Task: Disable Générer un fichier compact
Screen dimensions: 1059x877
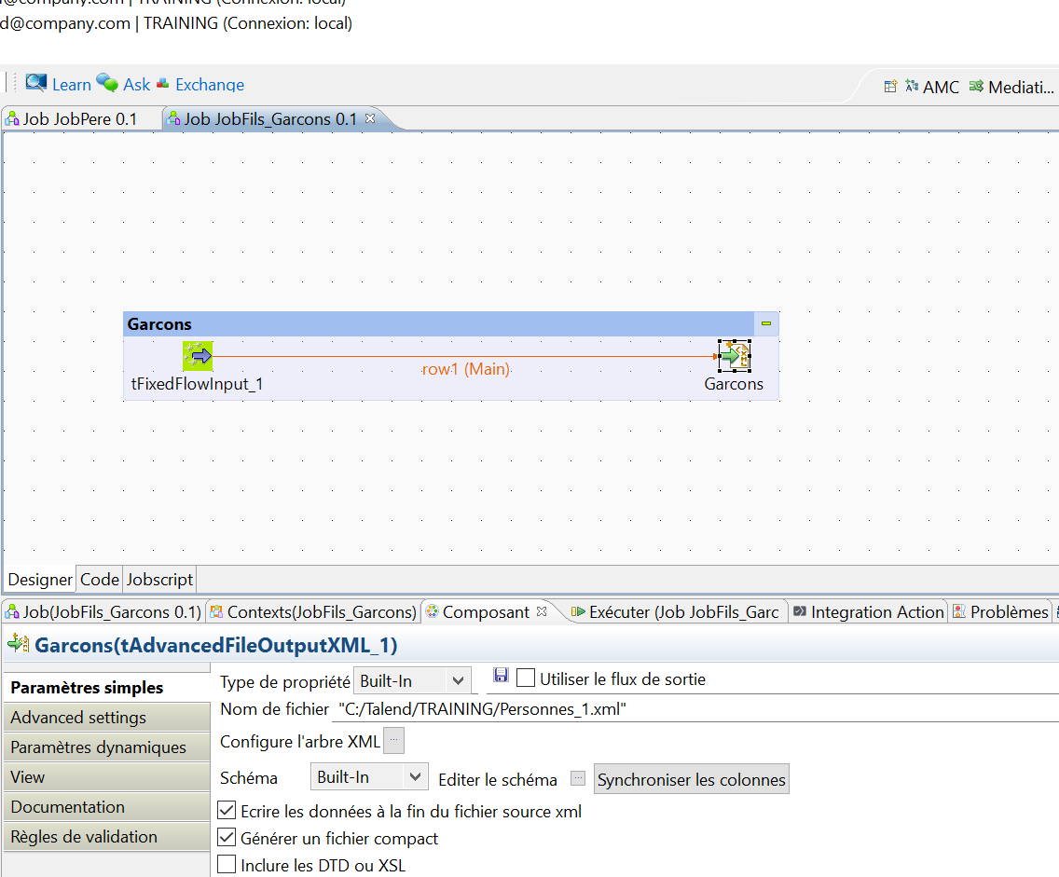Action: coord(226,836)
